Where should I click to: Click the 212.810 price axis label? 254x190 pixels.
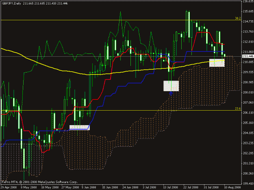pos(248,42)
